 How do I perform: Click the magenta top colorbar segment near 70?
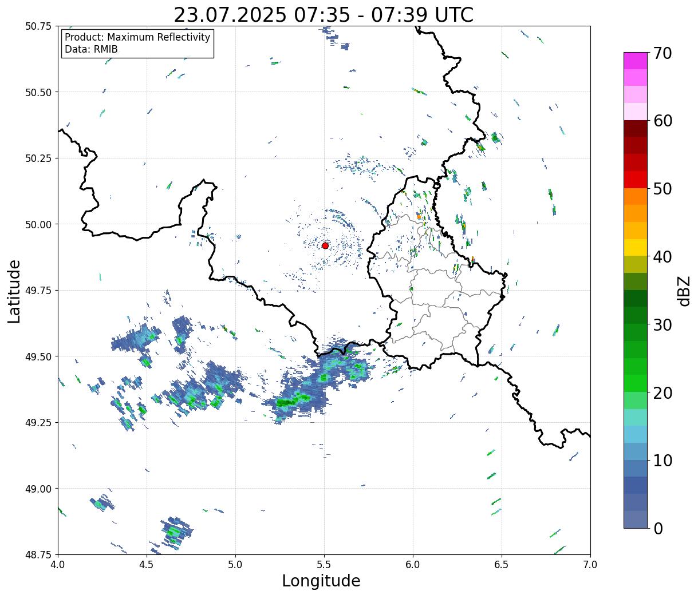(636, 61)
